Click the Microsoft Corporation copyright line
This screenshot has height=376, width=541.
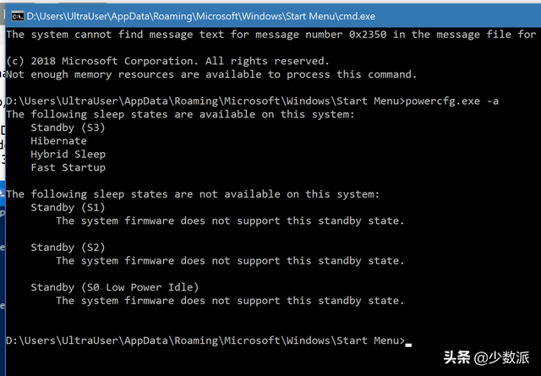[x=167, y=62]
